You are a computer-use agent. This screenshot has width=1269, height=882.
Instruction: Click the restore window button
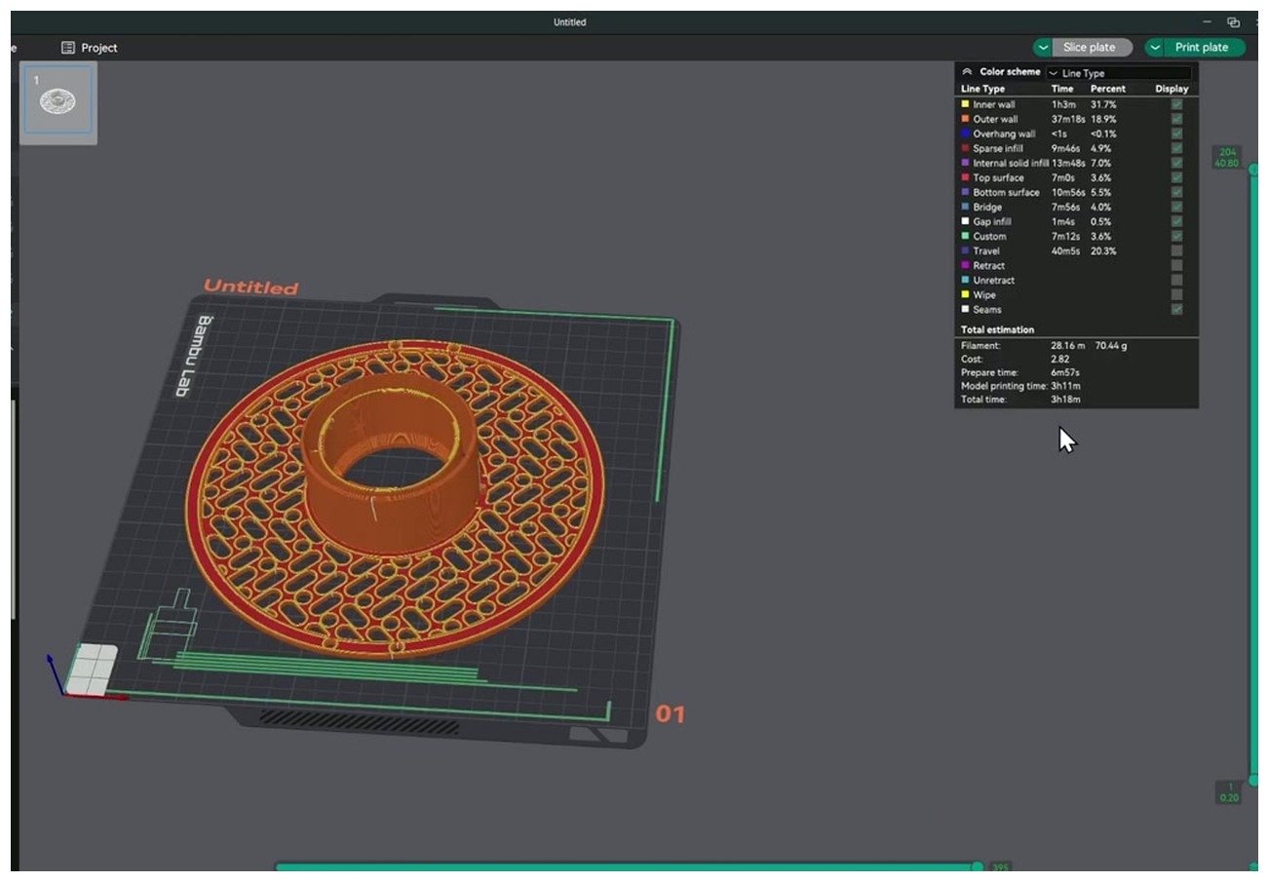click(1234, 22)
